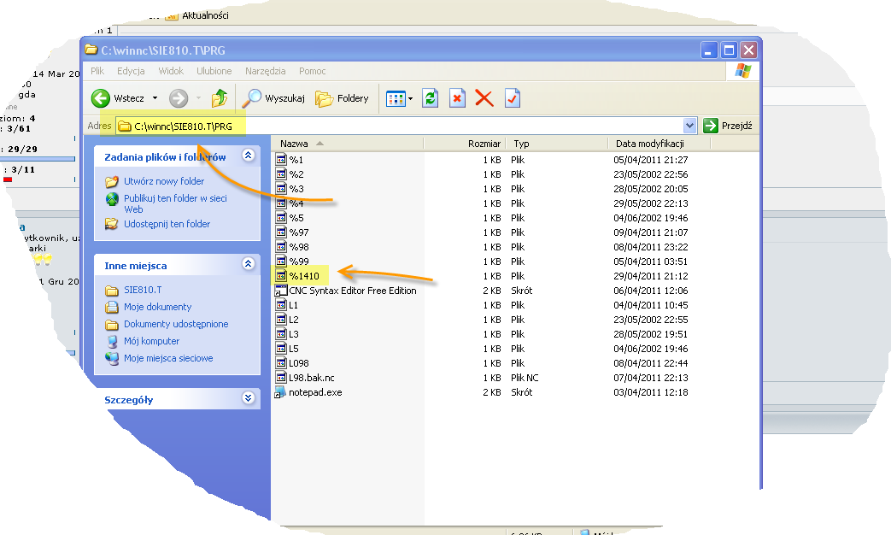Click the page with red checkmark icon
This screenshot has height=535, width=891.
[513, 98]
